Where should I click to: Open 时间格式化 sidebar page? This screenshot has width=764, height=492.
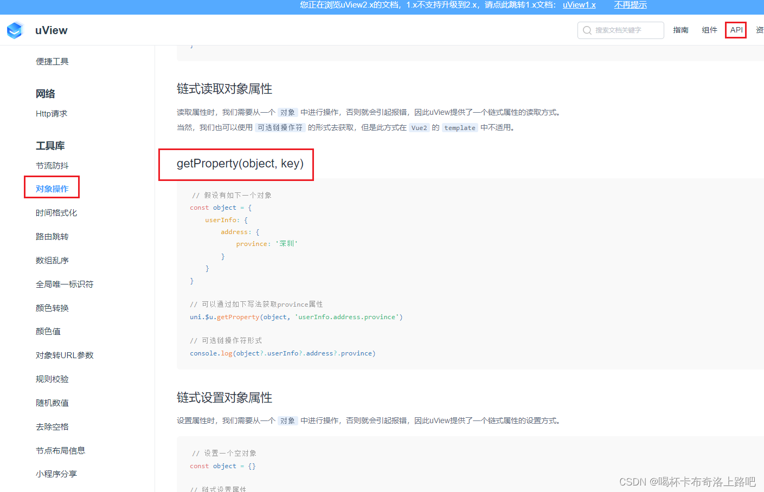coord(56,212)
